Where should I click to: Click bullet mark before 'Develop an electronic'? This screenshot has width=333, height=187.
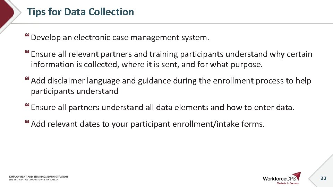tap(27, 35)
